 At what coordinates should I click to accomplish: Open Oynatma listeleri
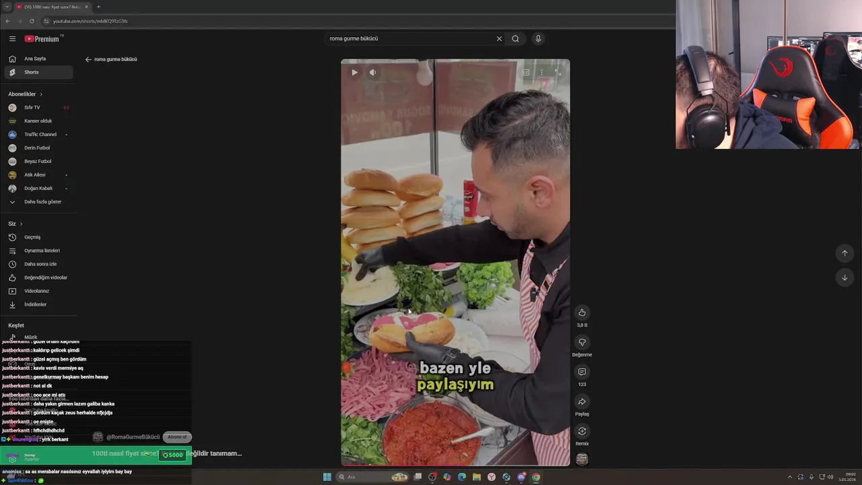(x=38, y=251)
